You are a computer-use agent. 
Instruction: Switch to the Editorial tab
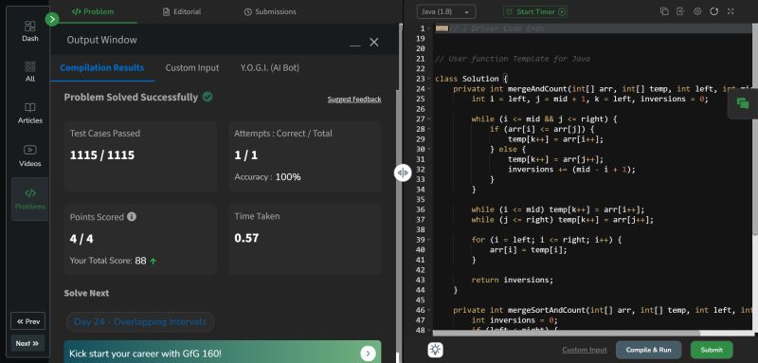point(182,11)
